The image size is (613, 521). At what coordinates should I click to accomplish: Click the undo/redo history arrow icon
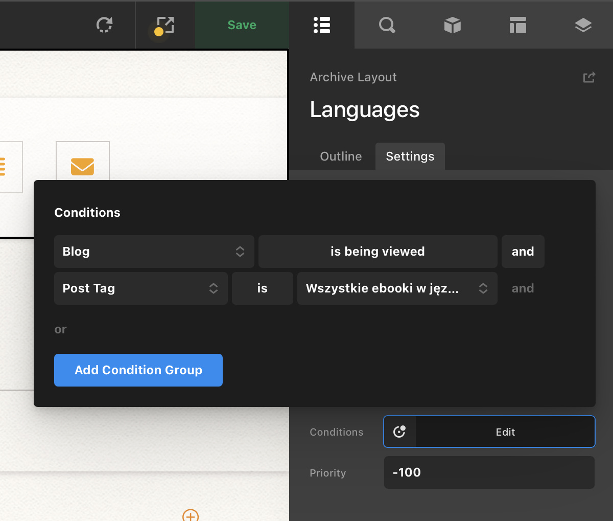tap(104, 25)
